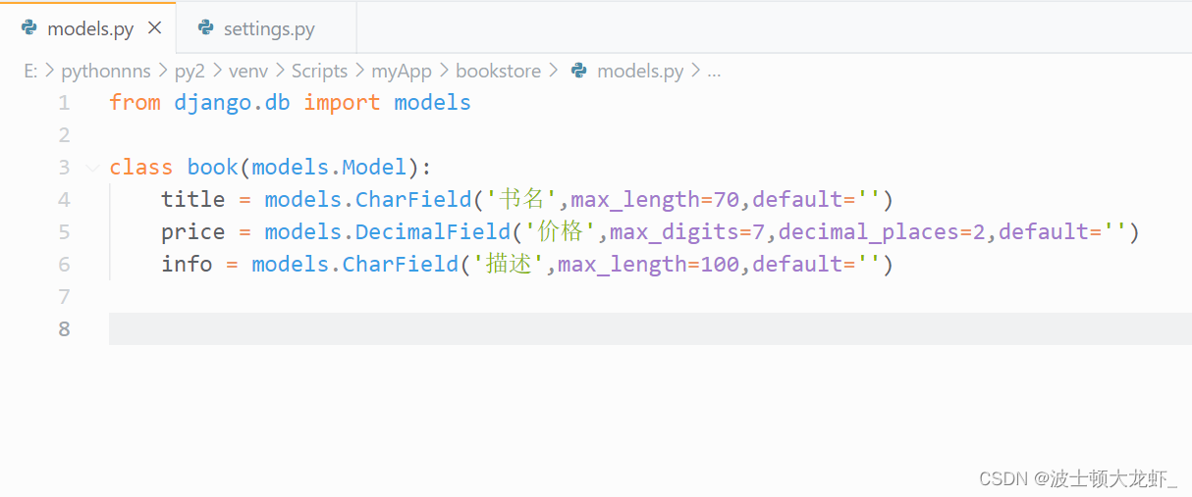Switch to the models.py tab
The image size is (1192, 497).
88,28
